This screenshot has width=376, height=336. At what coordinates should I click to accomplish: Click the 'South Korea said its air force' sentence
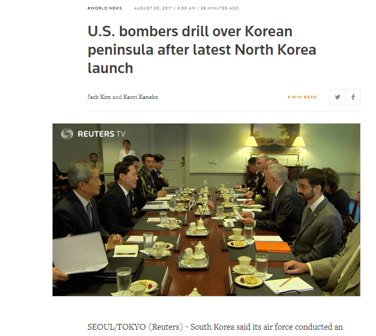[x=267, y=327]
